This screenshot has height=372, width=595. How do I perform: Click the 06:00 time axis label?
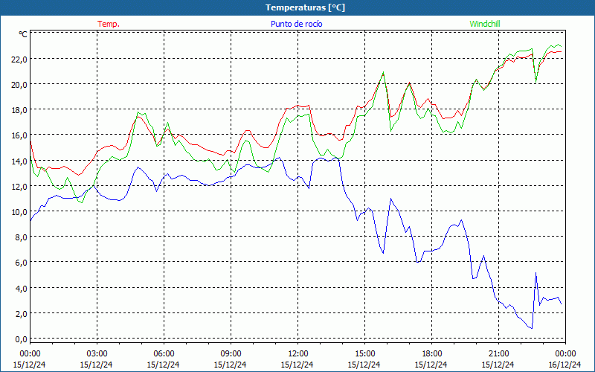164,354
